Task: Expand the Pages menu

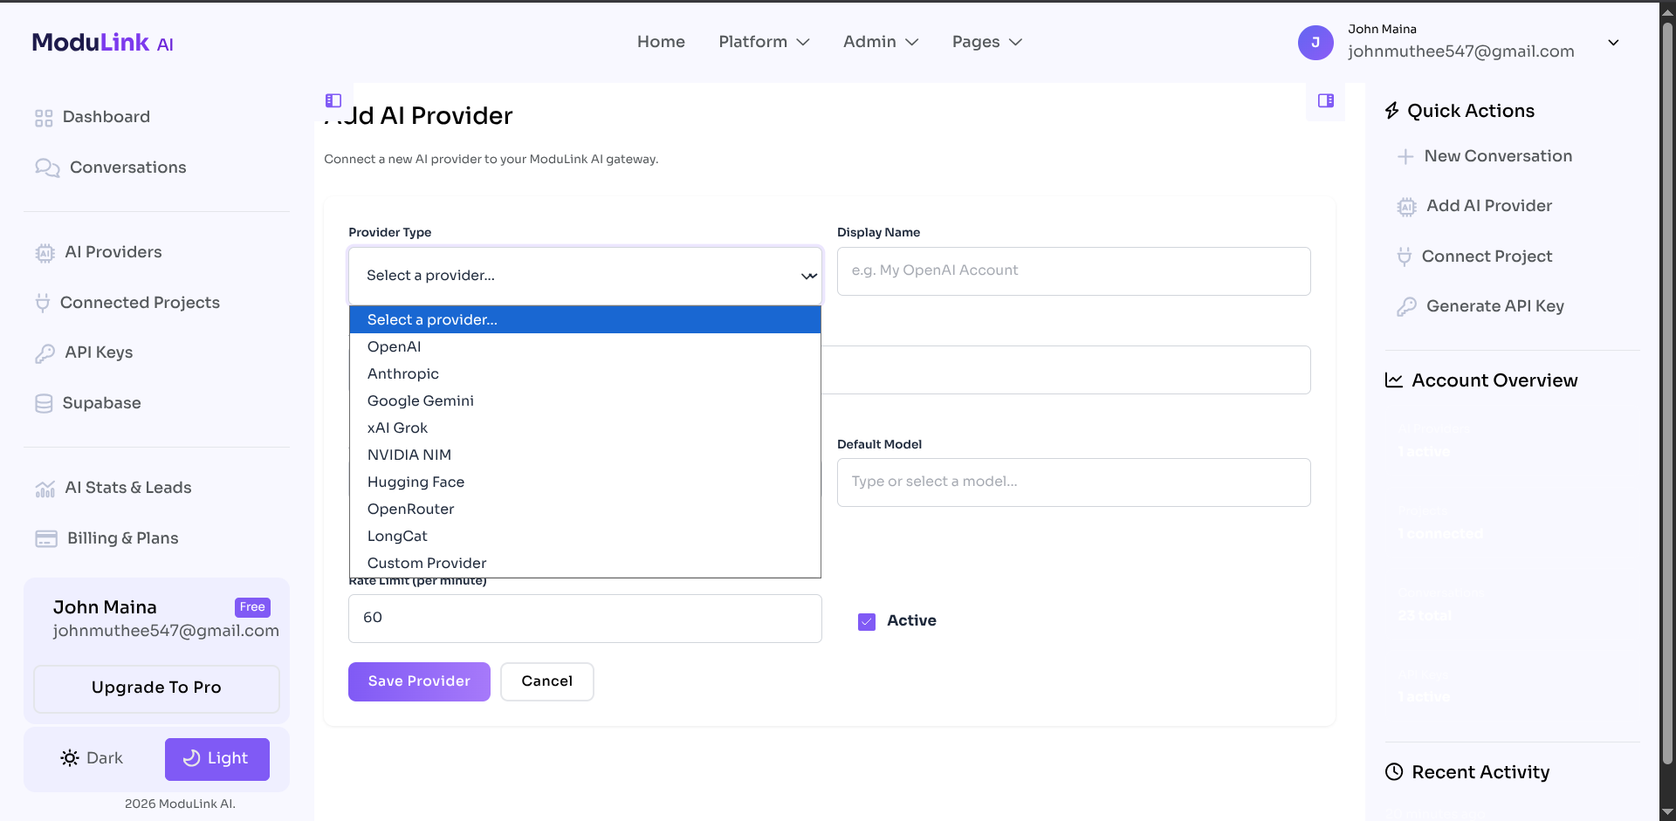Action: pyautogui.click(x=987, y=42)
